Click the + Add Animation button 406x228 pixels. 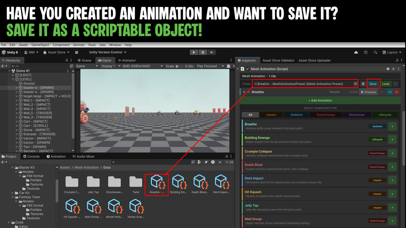pos(320,100)
